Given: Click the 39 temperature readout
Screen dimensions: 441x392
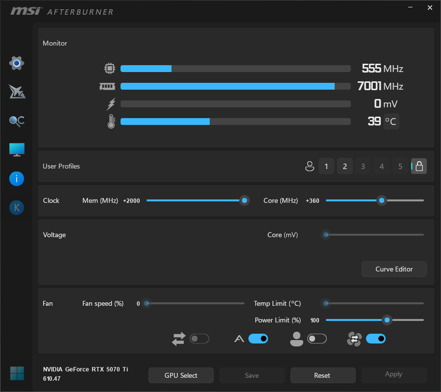Looking at the screenshot, I should (x=374, y=121).
